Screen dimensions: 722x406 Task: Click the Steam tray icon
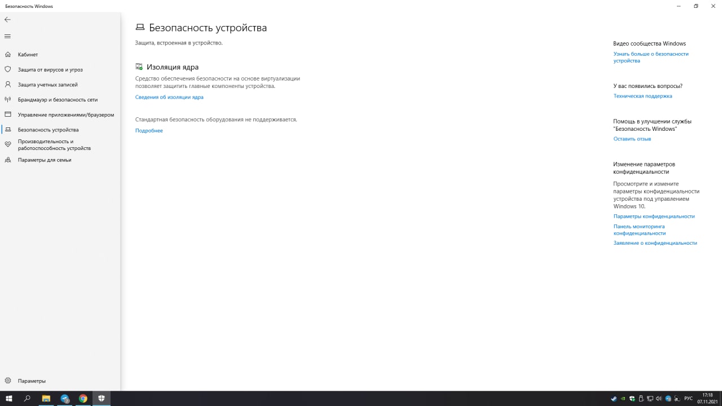tap(614, 399)
